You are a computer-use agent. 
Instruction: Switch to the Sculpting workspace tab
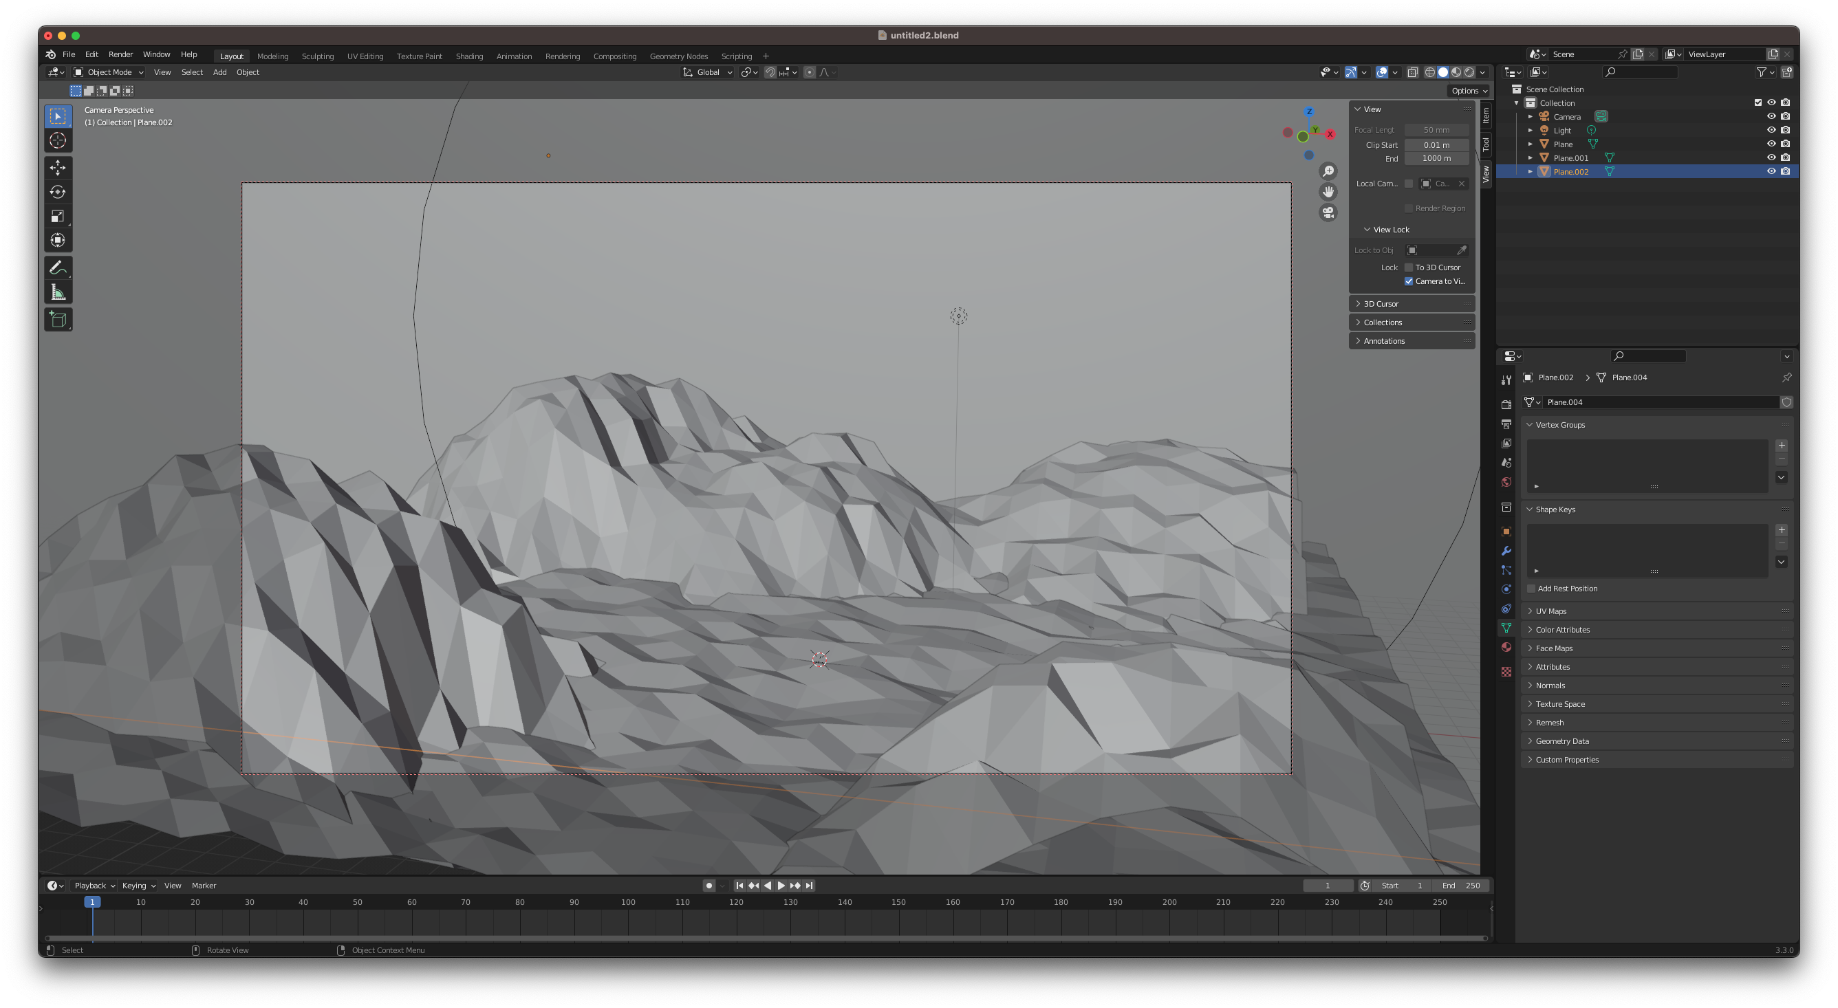(318, 56)
